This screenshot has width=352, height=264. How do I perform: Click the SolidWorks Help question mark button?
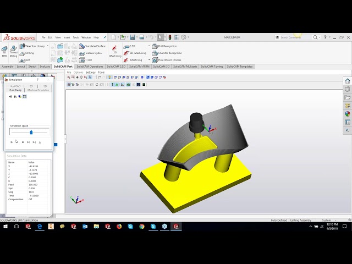click(x=325, y=37)
